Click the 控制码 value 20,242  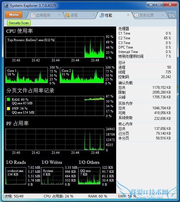[x=166, y=77]
